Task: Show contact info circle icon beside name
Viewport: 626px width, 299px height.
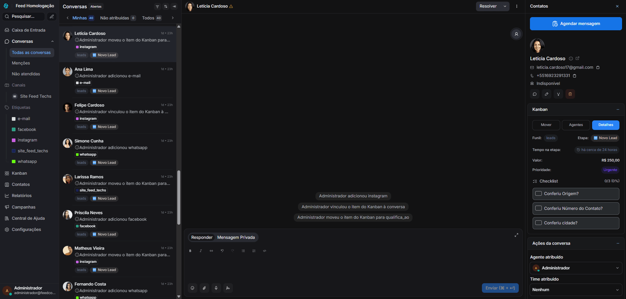Action: (x=571, y=59)
